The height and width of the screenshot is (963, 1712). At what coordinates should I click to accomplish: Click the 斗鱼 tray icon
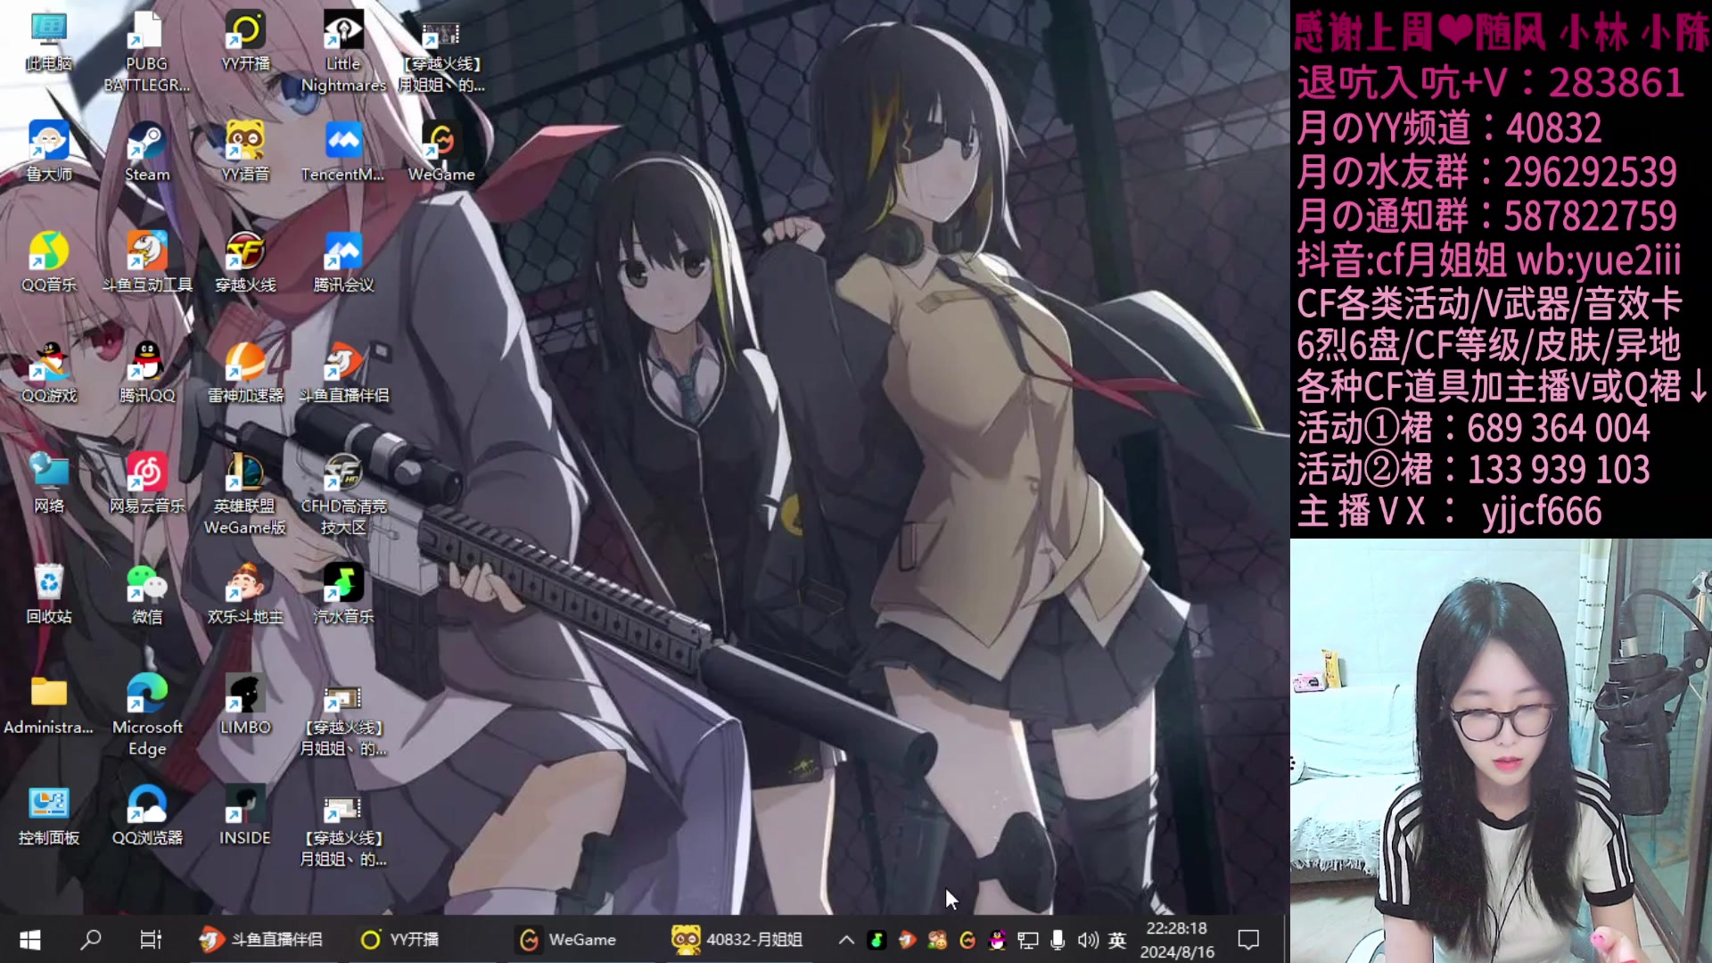[907, 940]
